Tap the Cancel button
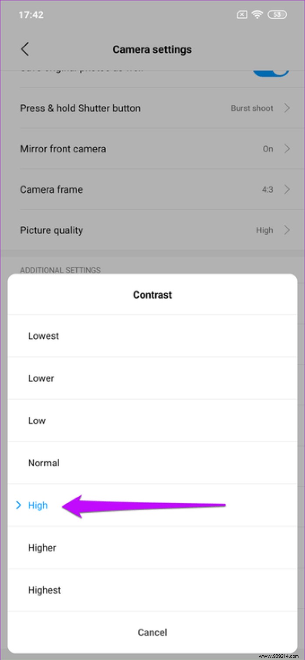Screen dimensions: 305x660 tap(152, 632)
